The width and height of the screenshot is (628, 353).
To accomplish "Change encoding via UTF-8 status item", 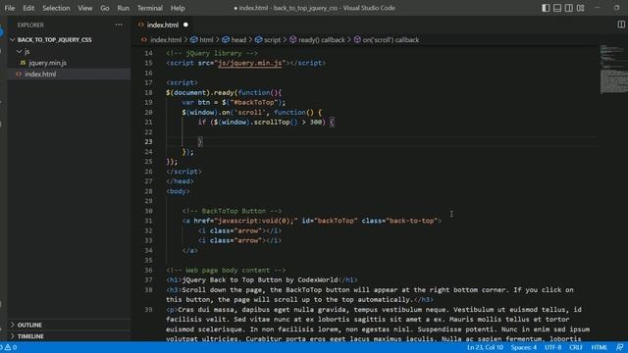I will [x=552, y=347].
